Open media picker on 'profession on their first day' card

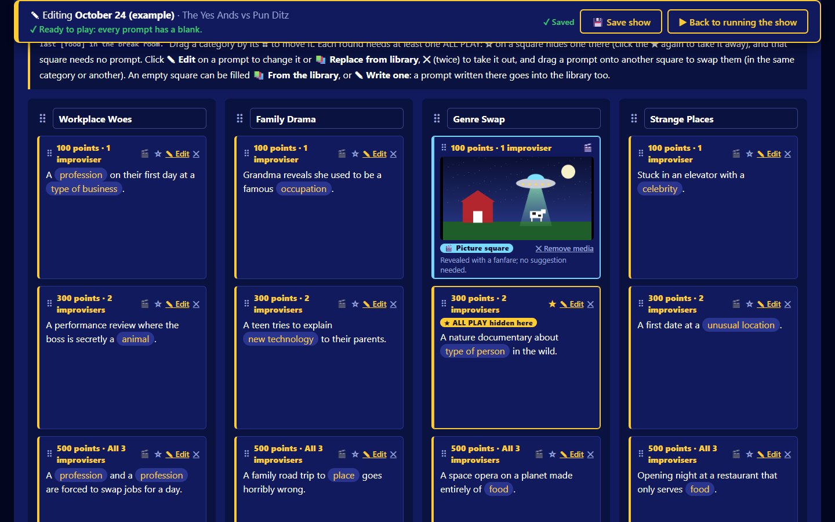tap(145, 154)
